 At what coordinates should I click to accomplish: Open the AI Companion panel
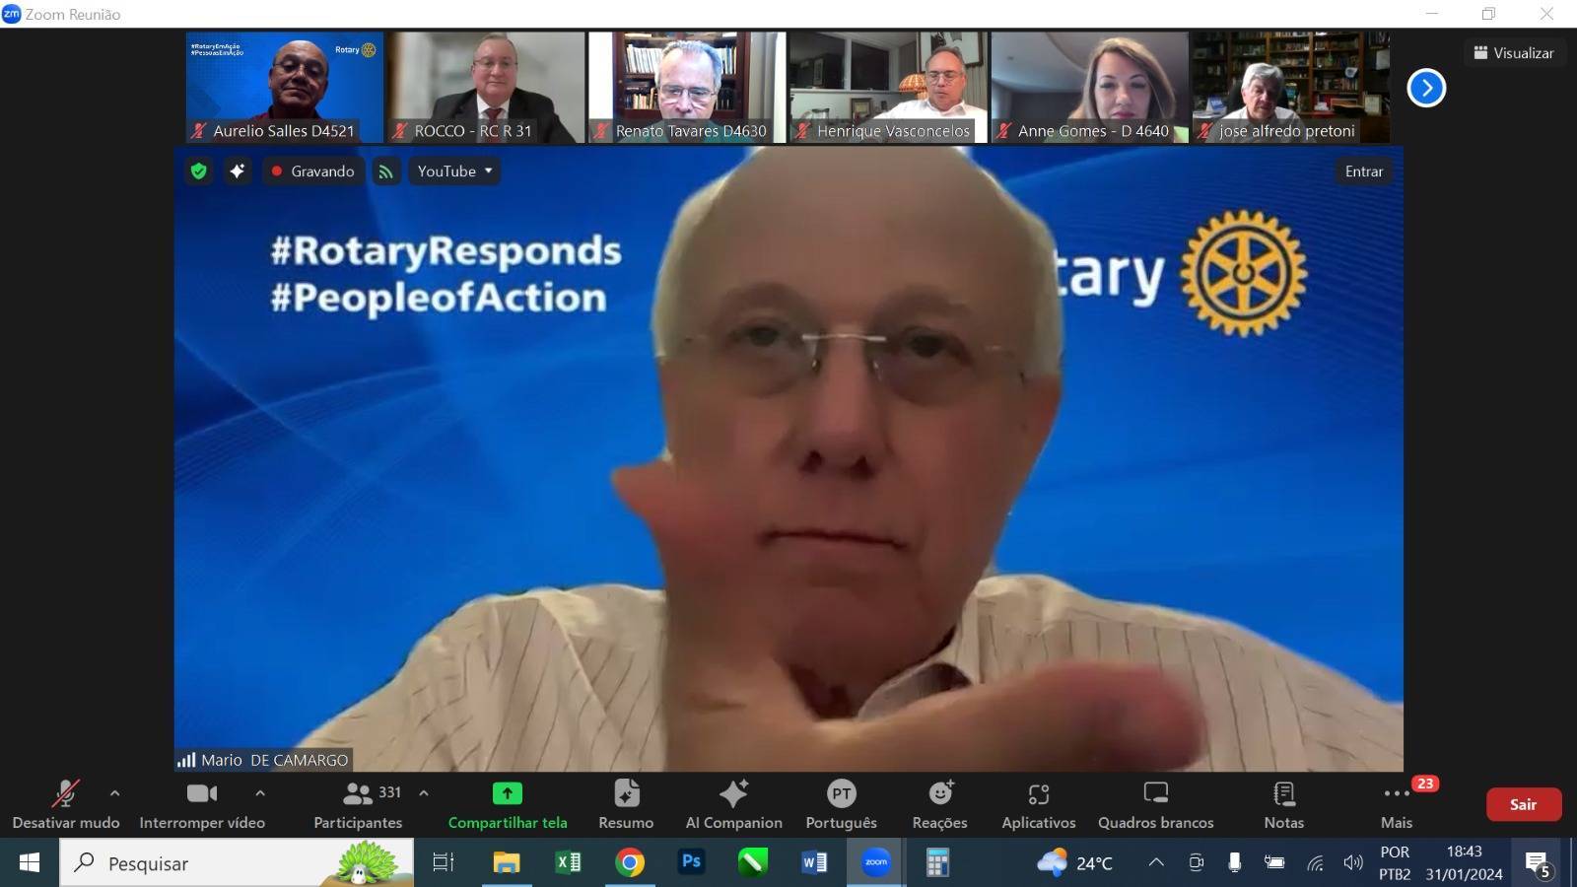tap(733, 804)
